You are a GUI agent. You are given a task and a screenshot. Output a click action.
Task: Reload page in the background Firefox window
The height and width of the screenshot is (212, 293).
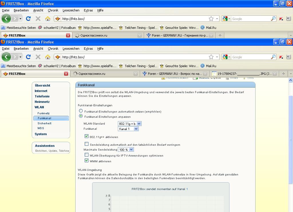(x=28, y=19)
